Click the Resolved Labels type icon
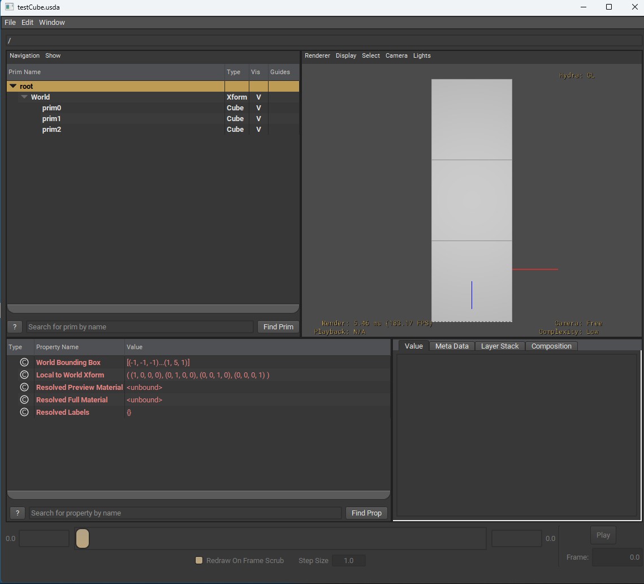The image size is (644, 584). pyautogui.click(x=24, y=413)
